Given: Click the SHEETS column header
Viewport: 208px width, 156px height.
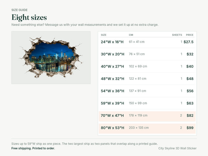Looking at the screenshot, I should (x=177, y=35).
